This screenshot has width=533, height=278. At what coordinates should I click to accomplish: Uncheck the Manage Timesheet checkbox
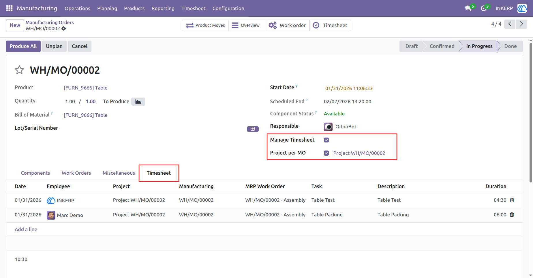[326, 140]
